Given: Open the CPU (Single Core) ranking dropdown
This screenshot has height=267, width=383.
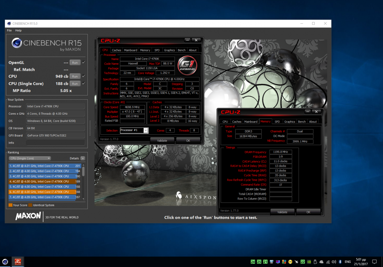Looking at the screenshot, I should [x=30, y=158].
